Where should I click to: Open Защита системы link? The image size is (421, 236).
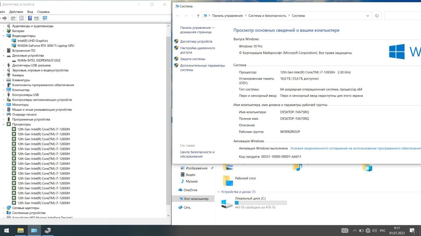coord(193,59)
